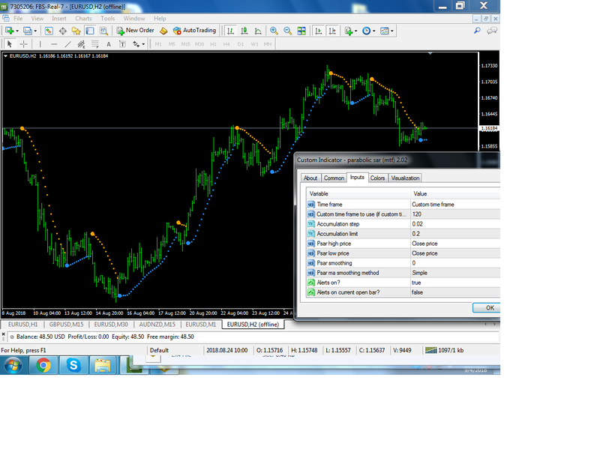Zoom out on the chart
The width and height of the screenshot is (600, 449).
pyautogui.click(x=287, y=31)
